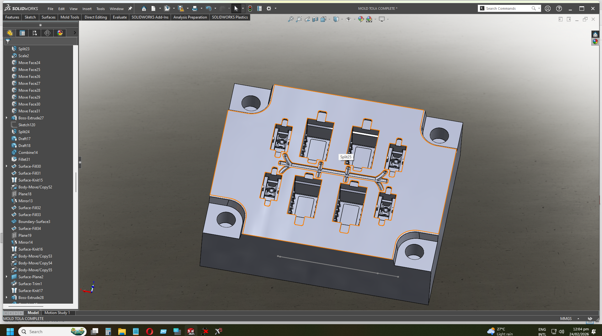
Task: Open the Undo dropdown arrow
Action: [x=215, y=8]
